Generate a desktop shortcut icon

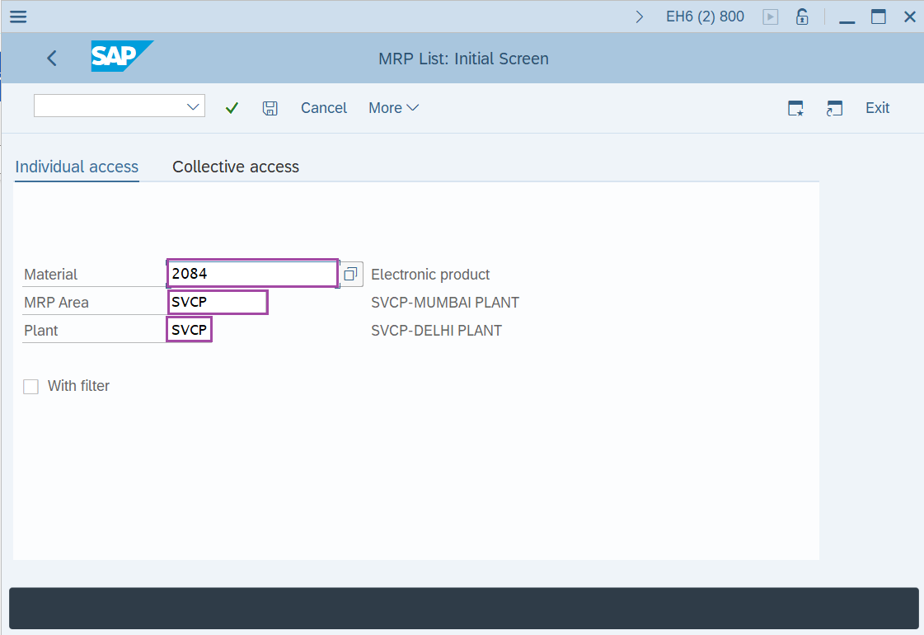tap(795, 108)
